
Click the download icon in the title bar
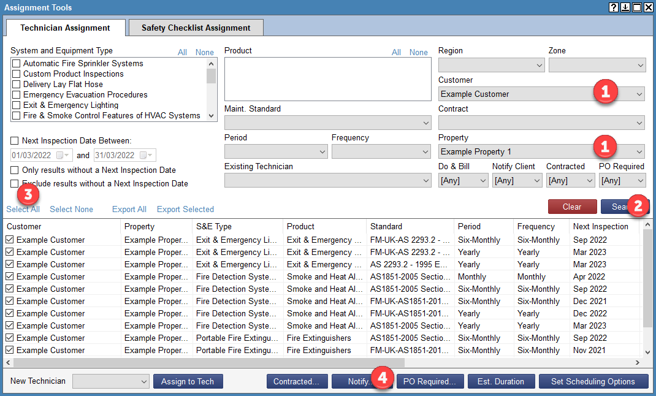click(x=625, y=7)
